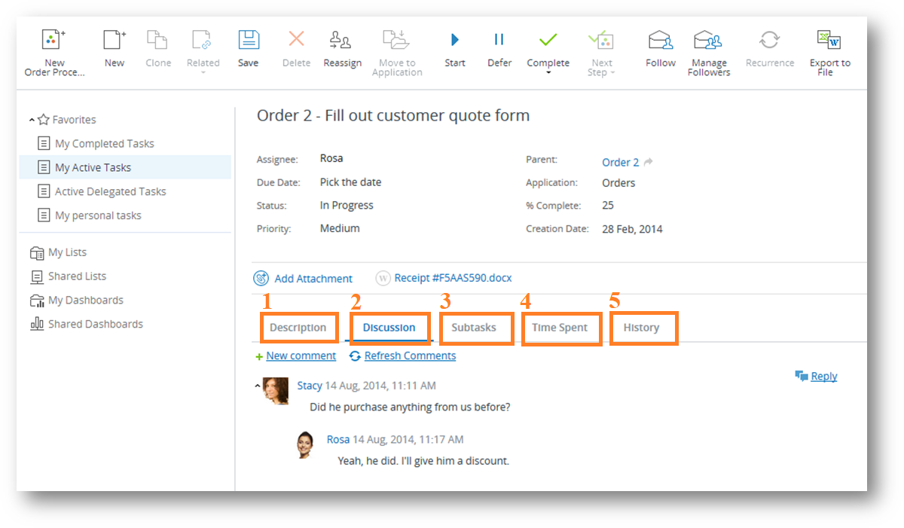Click the New comment link
Screen dimensions: 904x528
pos(301,356)
